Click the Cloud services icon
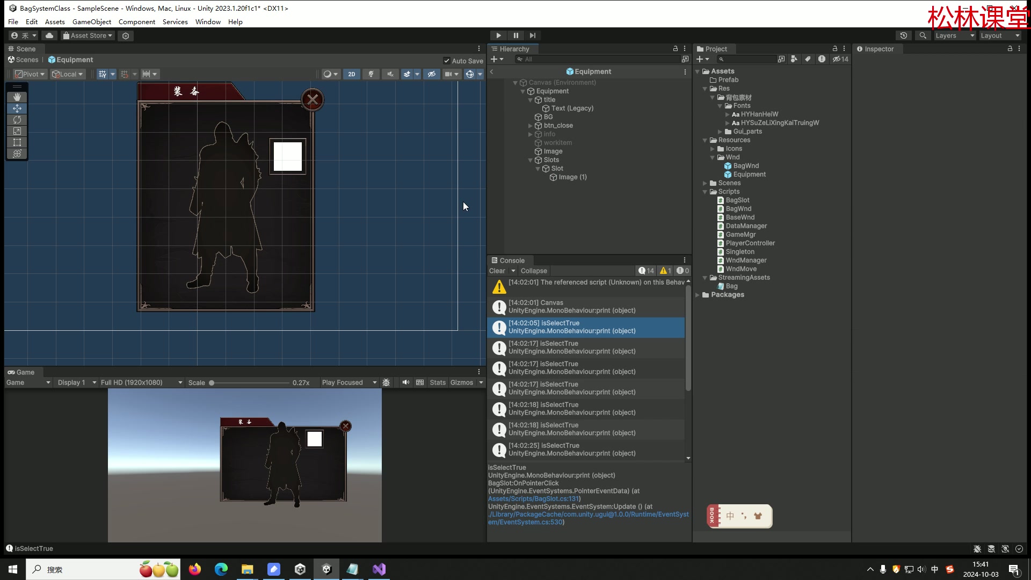Viewport: 1031px width, 580px height. 49,35
